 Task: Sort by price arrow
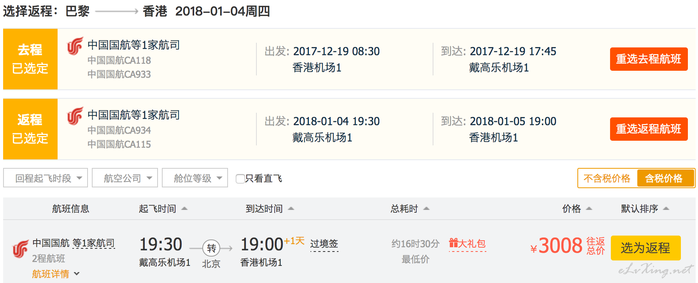click(589, 209)
